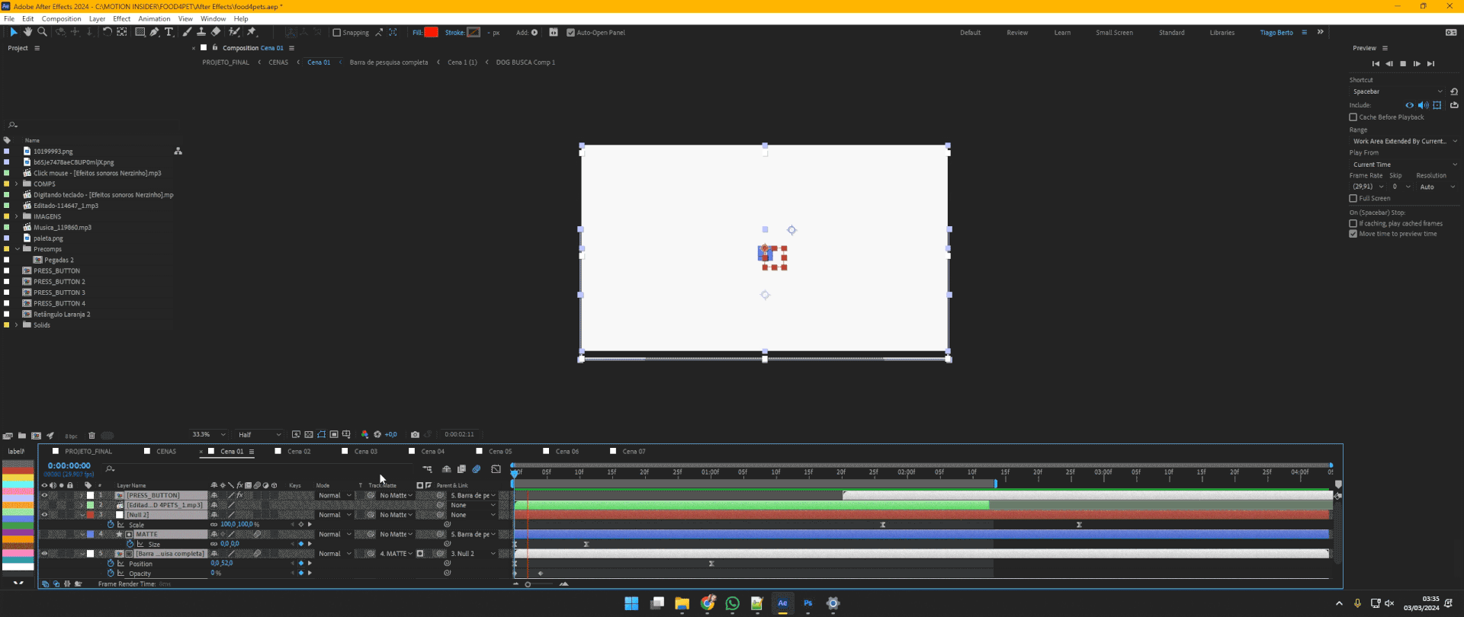Enable the Shy layers timeline switch
1464x617 pixels.
(x=447, y=469)
